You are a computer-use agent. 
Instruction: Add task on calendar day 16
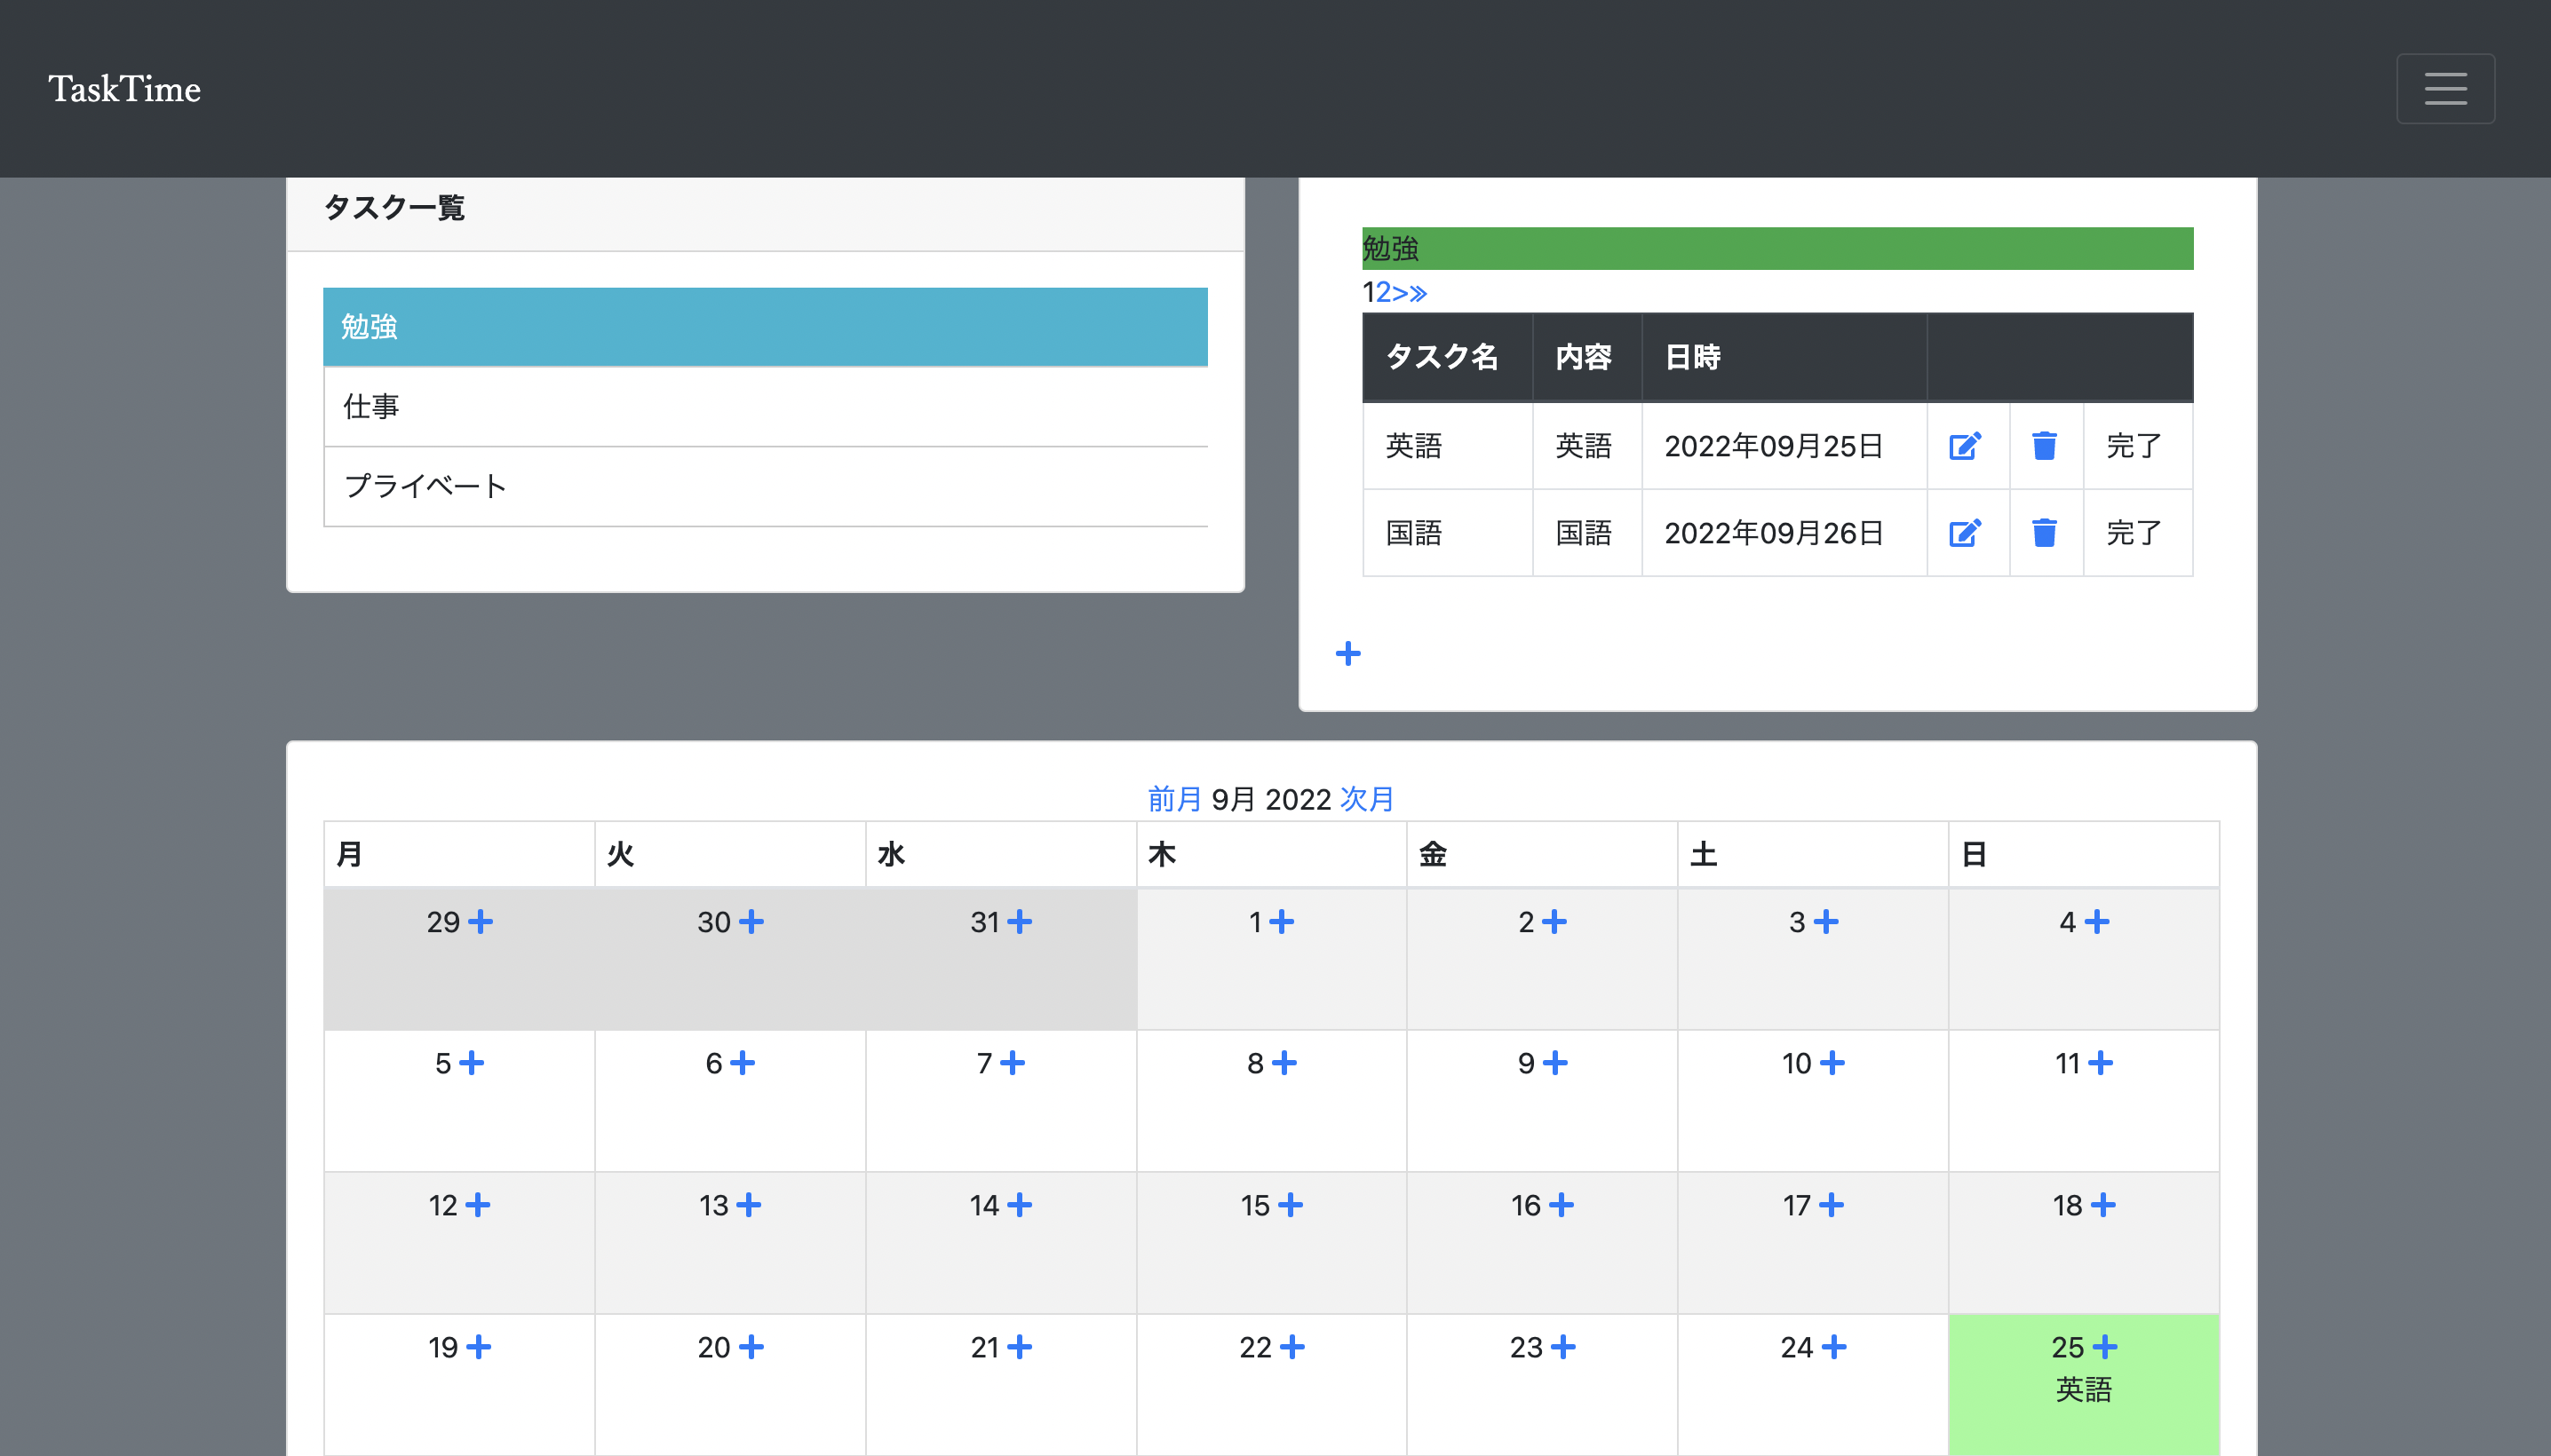point(1562,1204)
